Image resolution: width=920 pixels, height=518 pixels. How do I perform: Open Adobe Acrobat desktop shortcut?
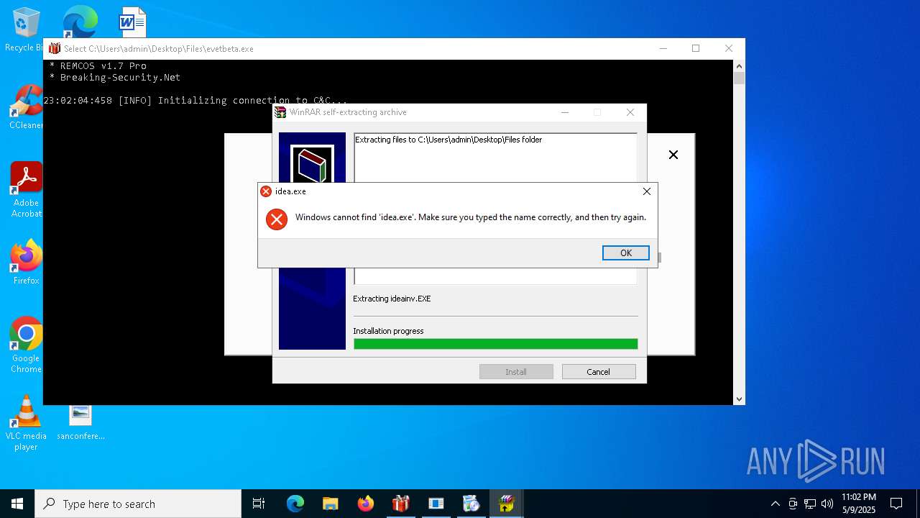point(26,190)
